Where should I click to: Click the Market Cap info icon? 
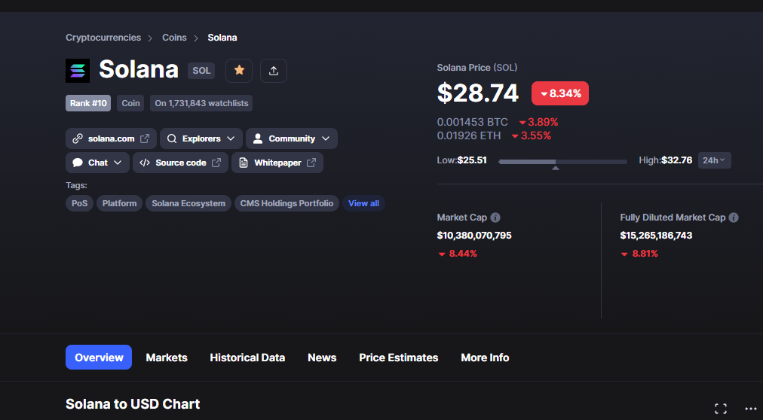pos(495,218)
